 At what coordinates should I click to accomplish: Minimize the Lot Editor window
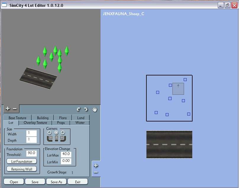(x=220, y=5)
